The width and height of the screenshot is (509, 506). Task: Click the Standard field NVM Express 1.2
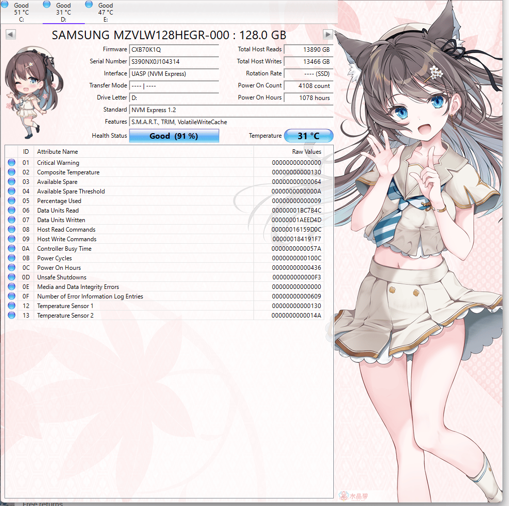click(231, 110)
